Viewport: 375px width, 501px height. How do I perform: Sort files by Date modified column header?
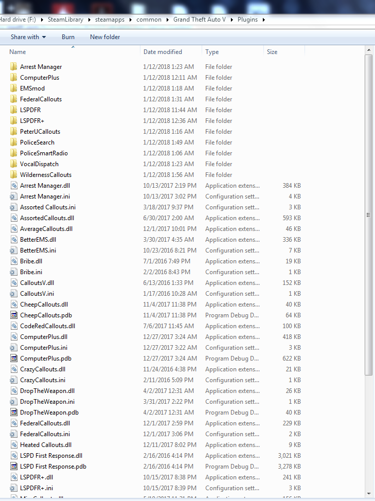tap(171, 52)
